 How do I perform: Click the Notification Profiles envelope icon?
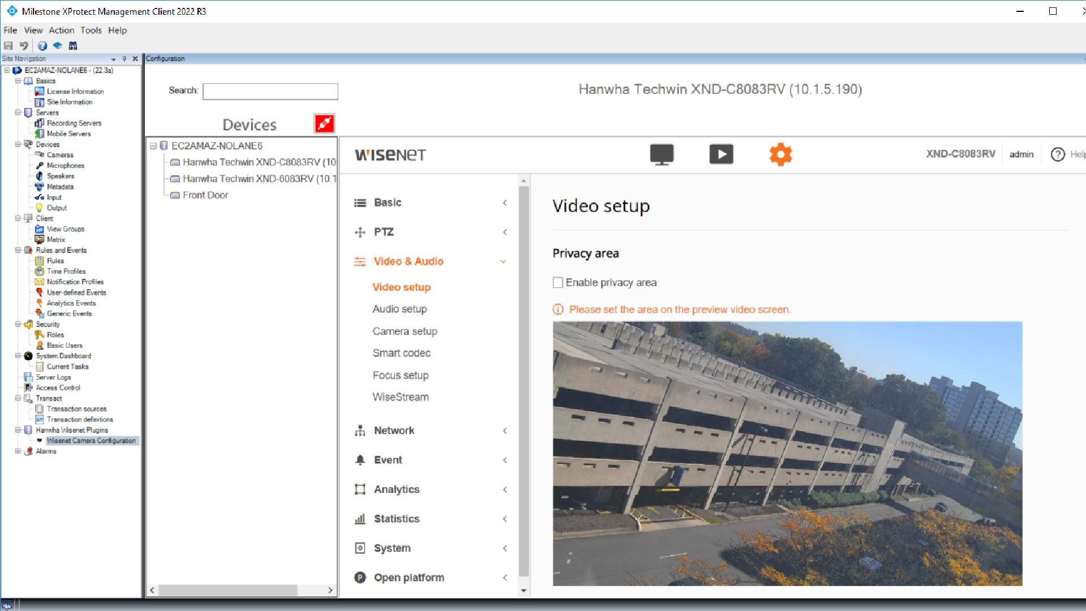coord(40,282)
